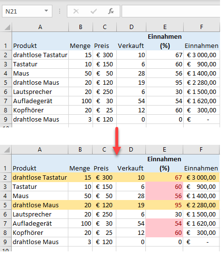Click the formula bar resize dots handle
This screenshot has width=221, height=262.
(x=60, y=11)
